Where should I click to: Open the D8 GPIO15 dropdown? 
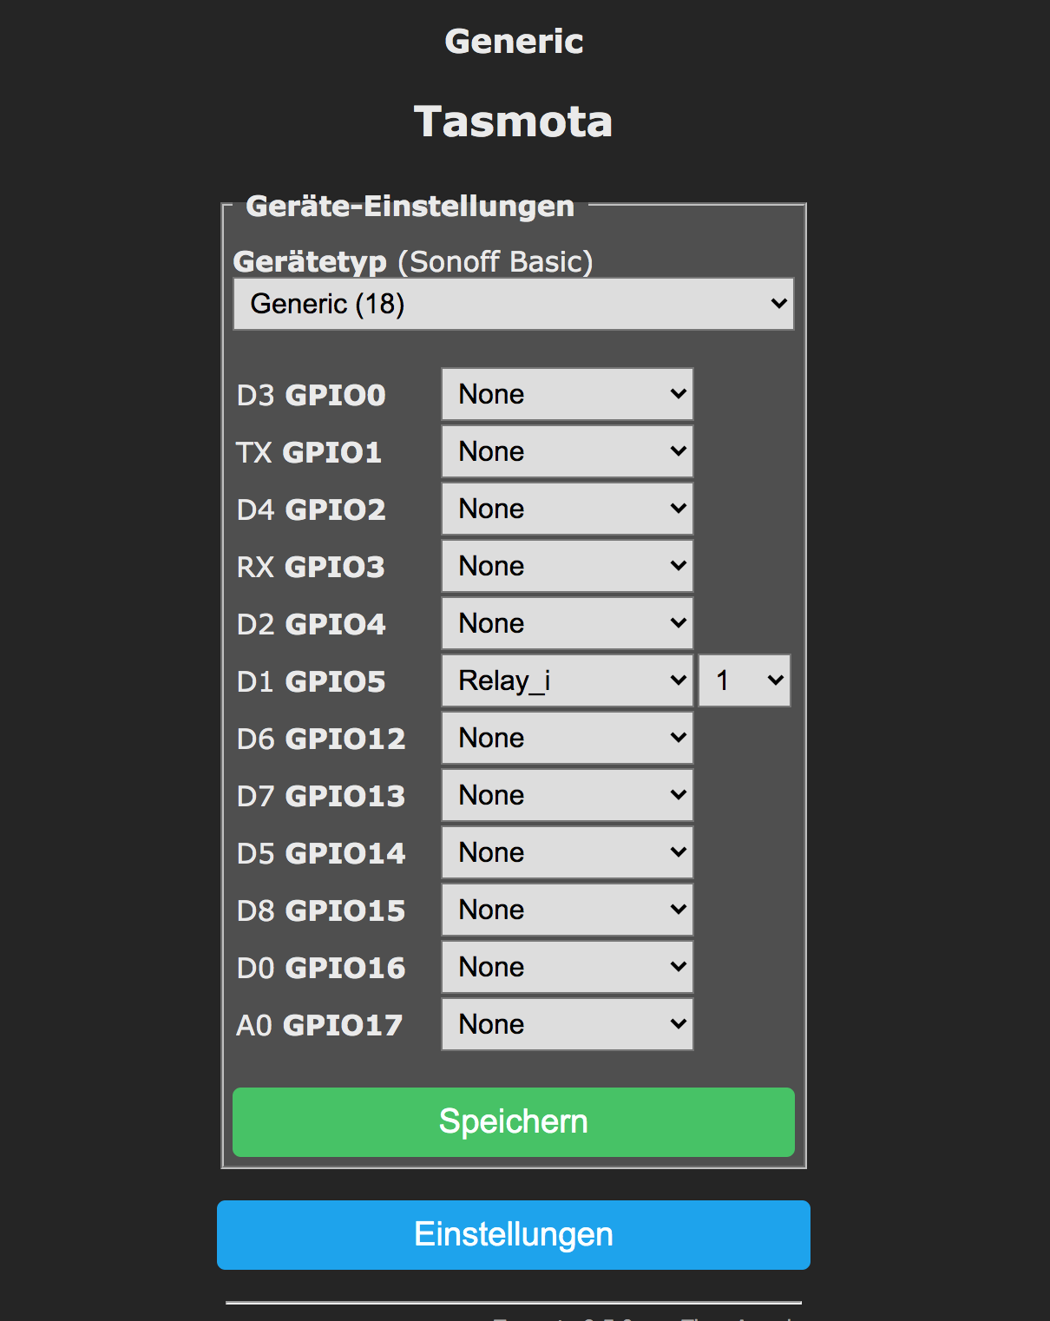[567, 910]
